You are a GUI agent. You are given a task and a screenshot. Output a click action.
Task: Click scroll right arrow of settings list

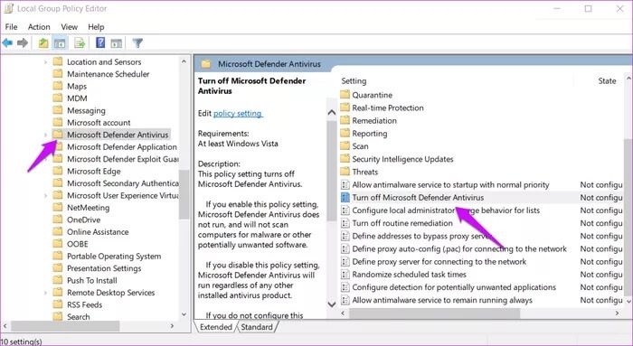click(x=617, y=313)
